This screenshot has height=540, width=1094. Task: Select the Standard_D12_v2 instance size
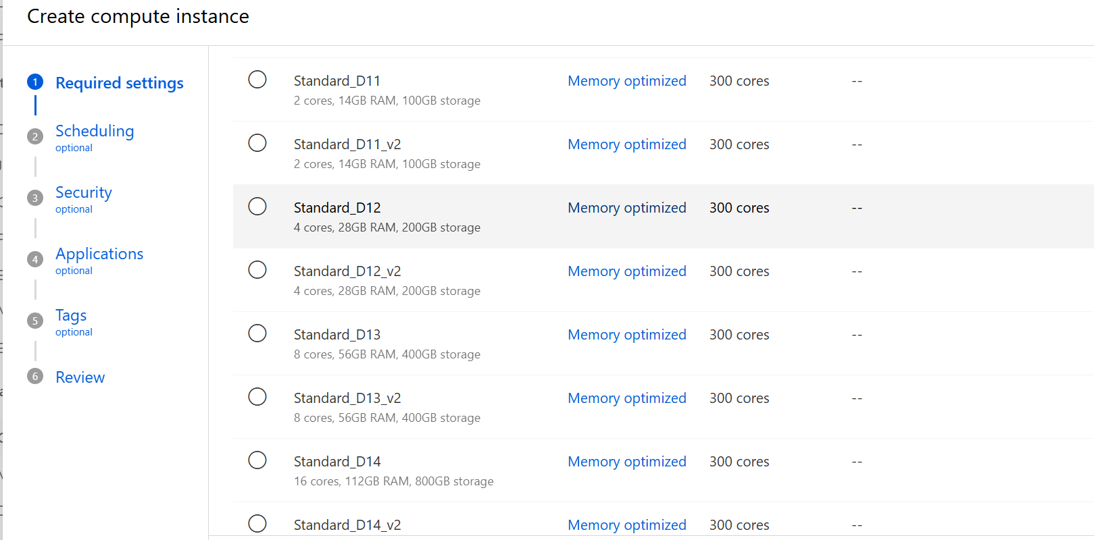point(257,269)
